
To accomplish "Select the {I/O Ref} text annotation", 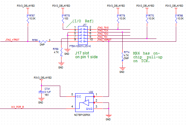I will pos(83,21).
